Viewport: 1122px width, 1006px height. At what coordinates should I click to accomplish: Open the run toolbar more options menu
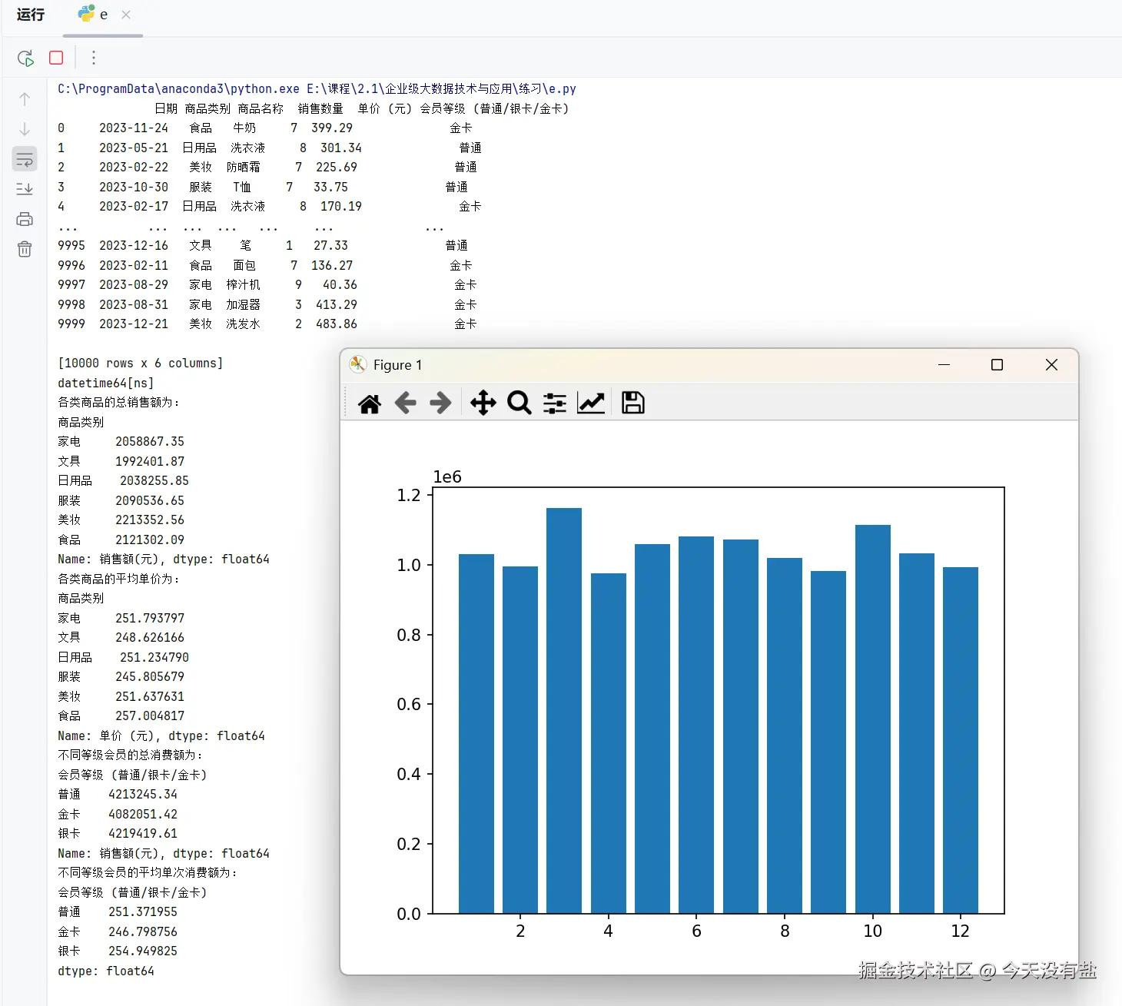(x=94, y=58)
